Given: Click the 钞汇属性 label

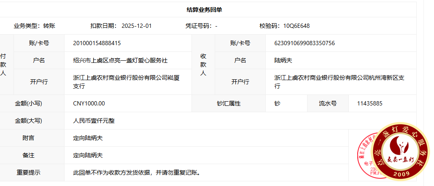Looking at the screenshot, I should pos(229,103).
